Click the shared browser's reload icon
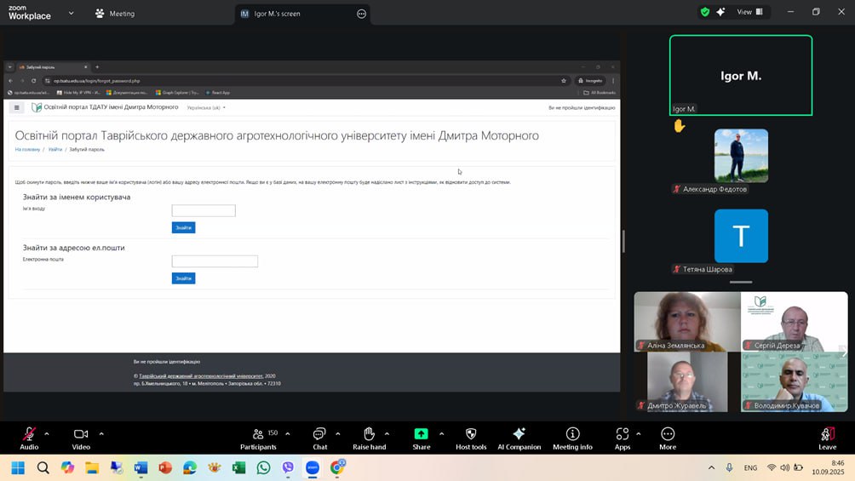 click(x=34, y=81)
